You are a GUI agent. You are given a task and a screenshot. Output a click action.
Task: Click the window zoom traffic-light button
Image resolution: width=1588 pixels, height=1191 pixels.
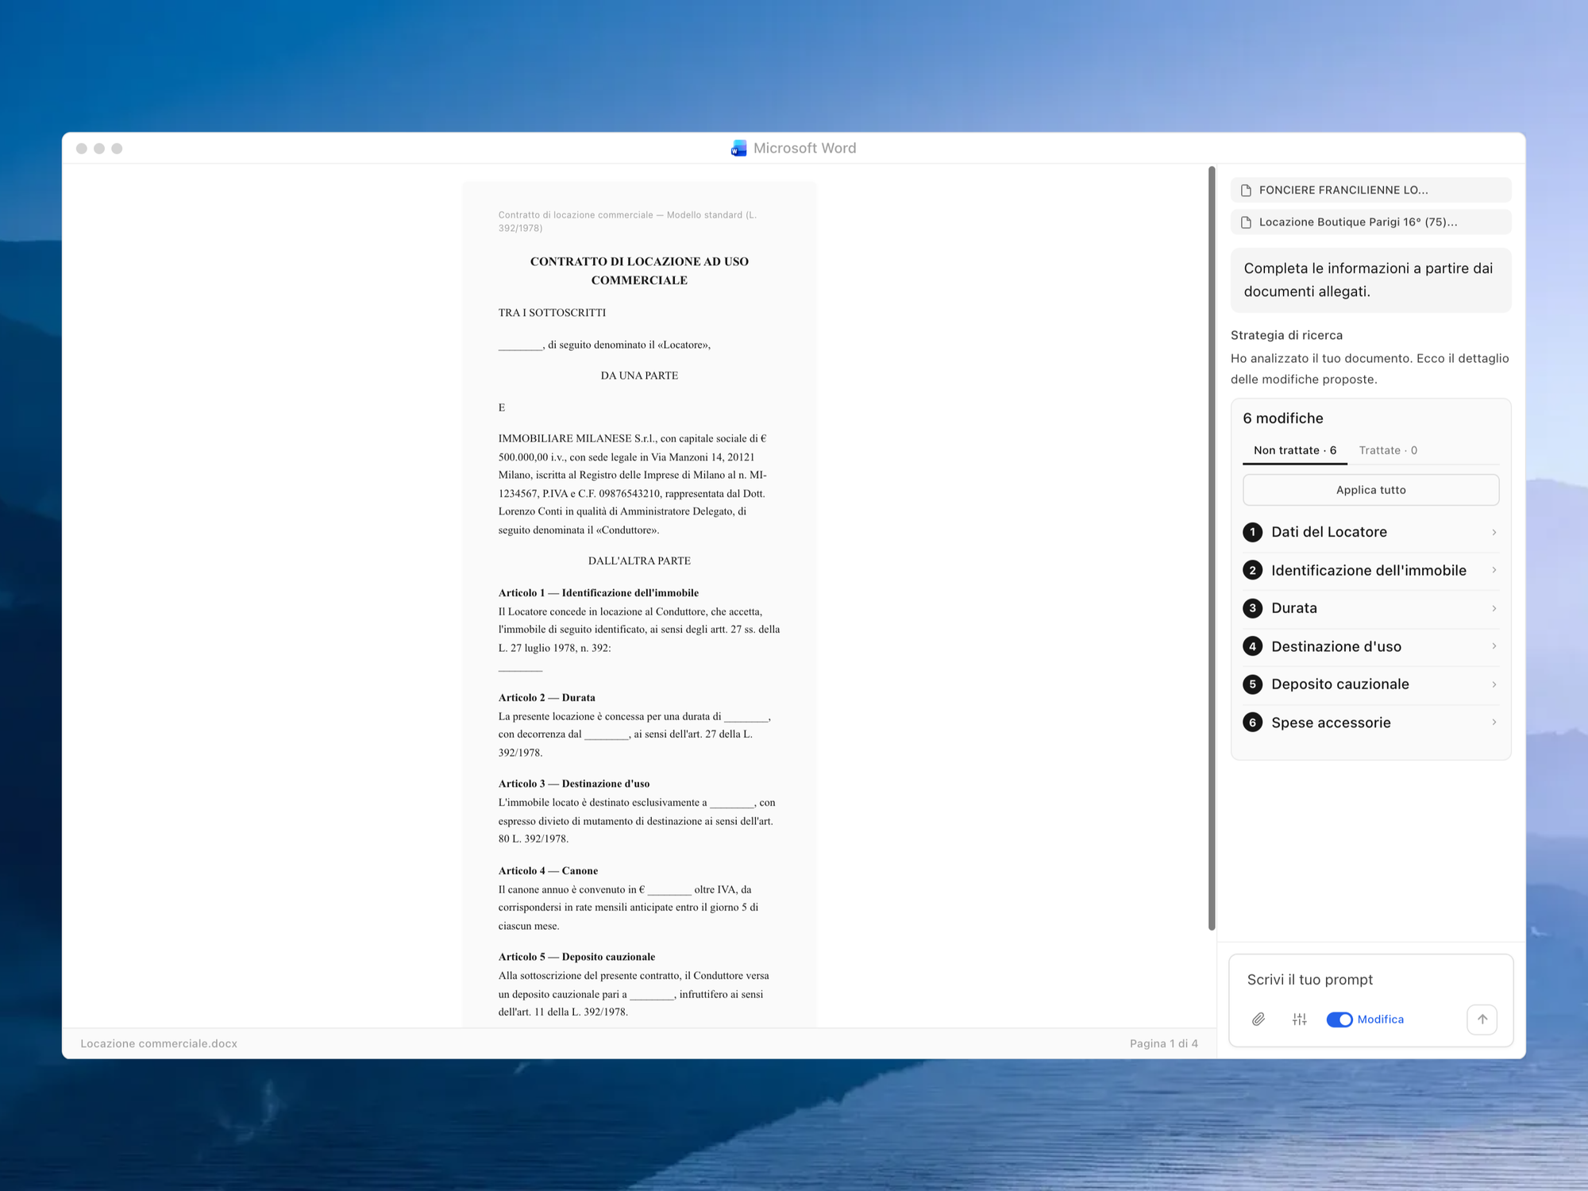[117, 148]
